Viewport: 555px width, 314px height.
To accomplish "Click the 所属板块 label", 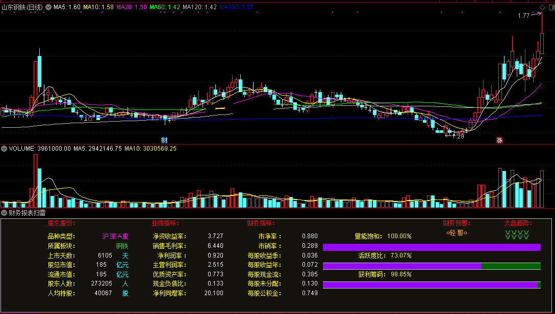I will pos(62,246).
